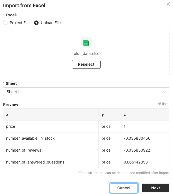Viewport: 173px width, 194px height.
Task: Click the green spreadsheet file icon
Action: click(86, 43)
